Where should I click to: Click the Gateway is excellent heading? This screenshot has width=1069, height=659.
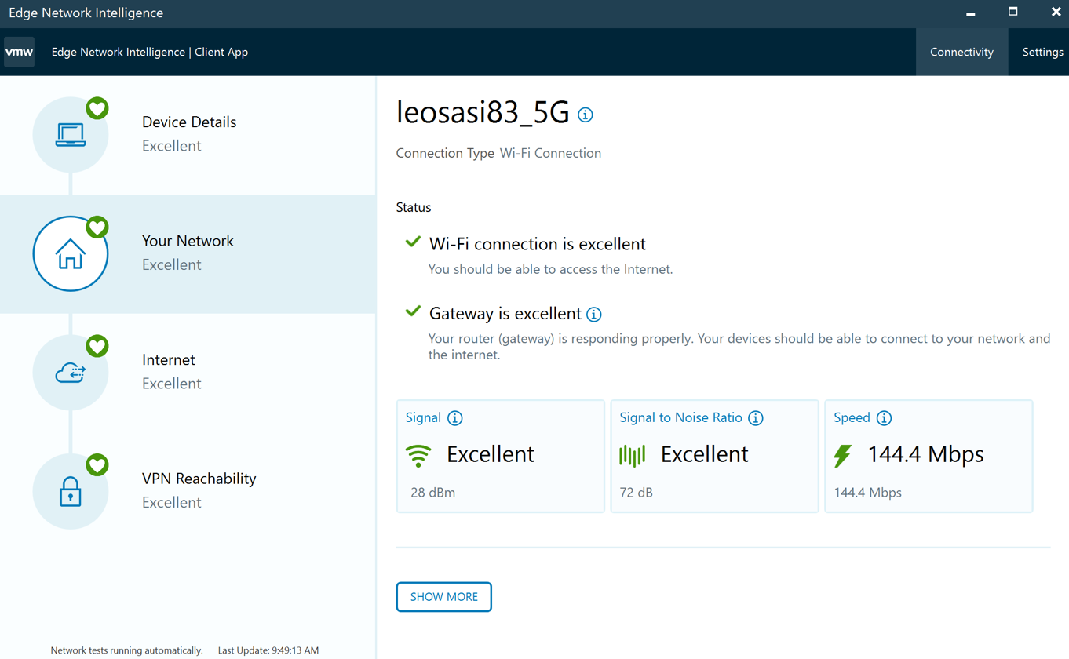505,314
